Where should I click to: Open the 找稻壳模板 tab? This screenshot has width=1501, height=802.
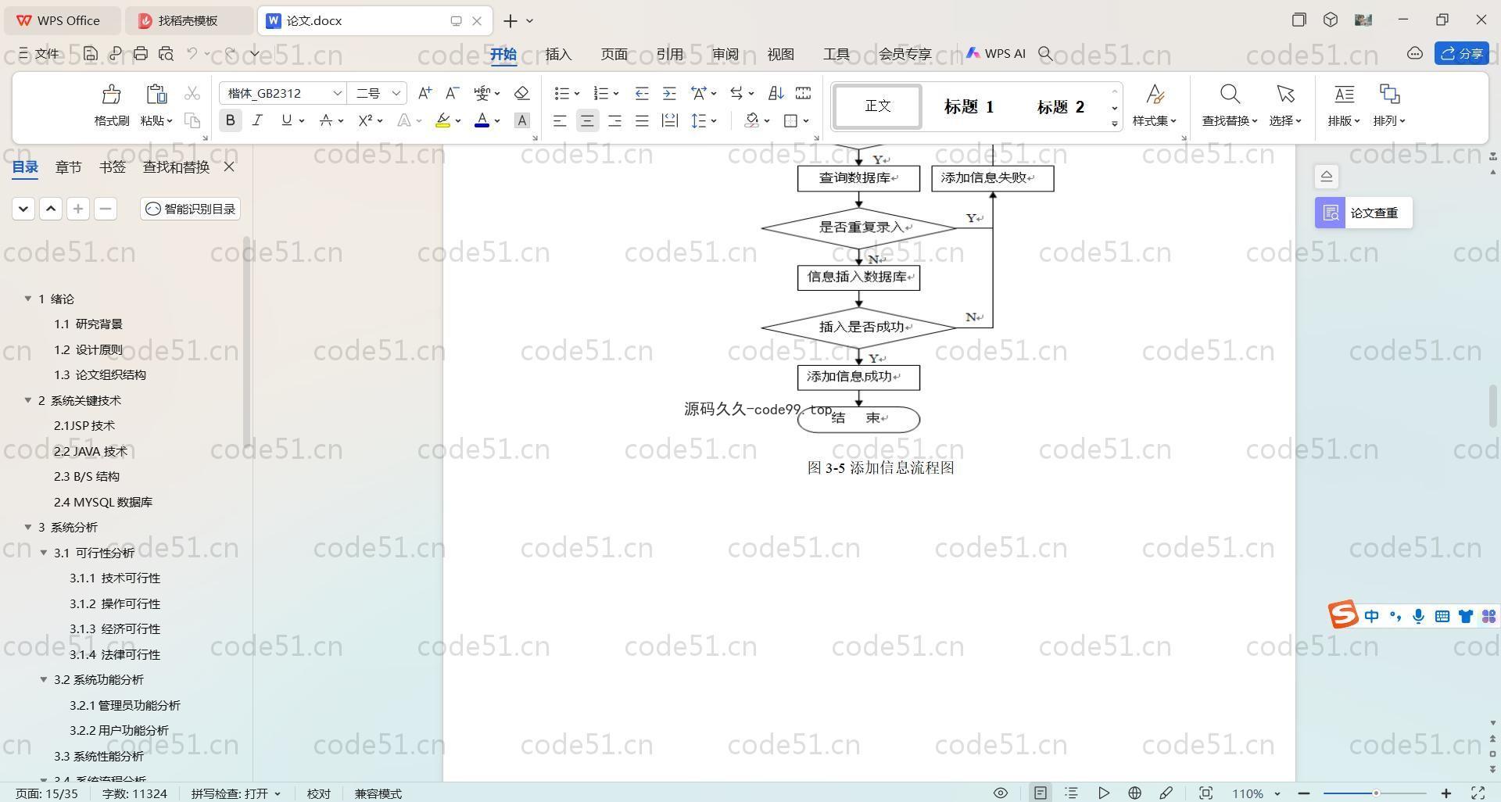(188, 20)
